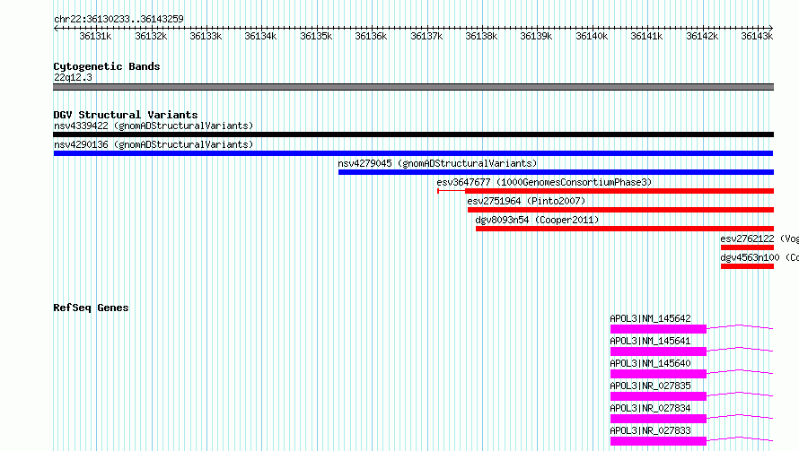
Task: Click the 36131k ruler tick label
Action: tap(95, 36)
